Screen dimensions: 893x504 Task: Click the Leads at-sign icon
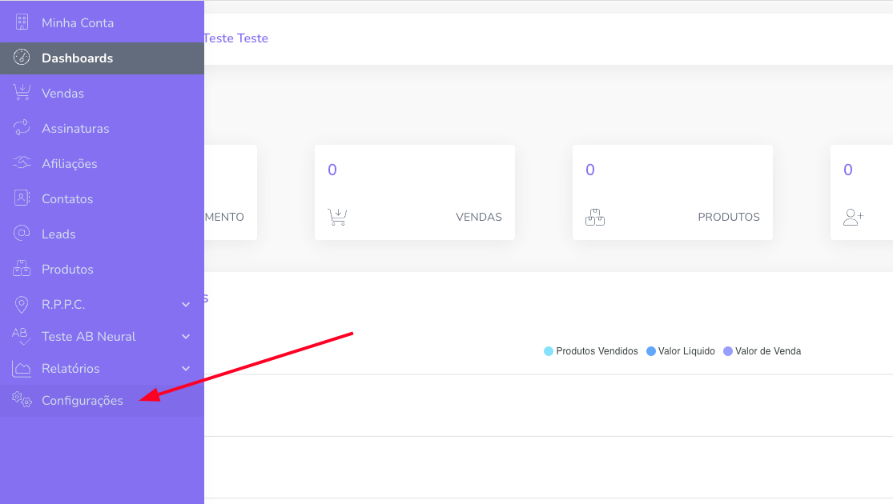(22, 234)
